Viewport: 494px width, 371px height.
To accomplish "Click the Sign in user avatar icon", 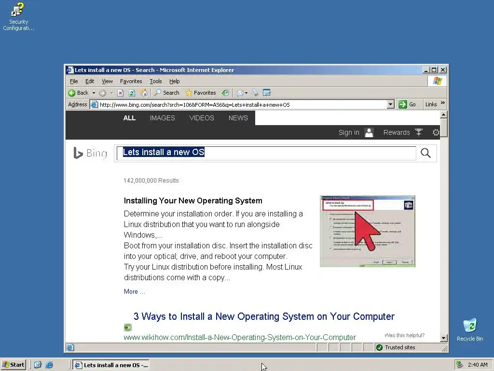I will click(369, 132).
